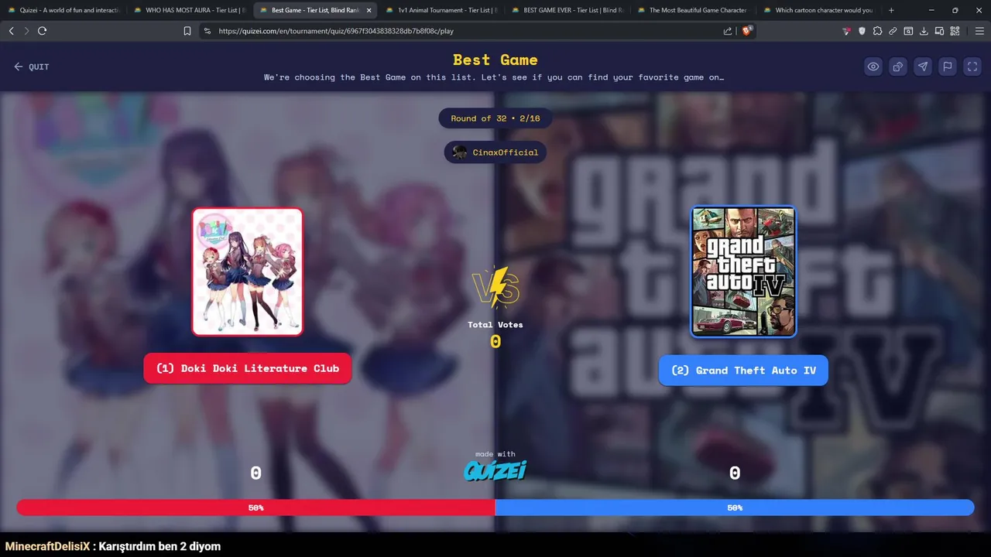Switch to the 'BEST GAME EVER' tab
The height and width of the screenshot is (557, 991).
click(x=567, y=10)
